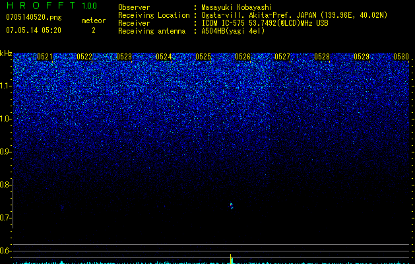Click the 0529 time marker
The width and height of the screenshot is (415, 264).
tap(362, 57)
